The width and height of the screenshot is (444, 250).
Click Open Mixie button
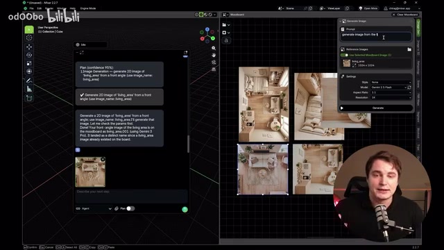[368, 8]
